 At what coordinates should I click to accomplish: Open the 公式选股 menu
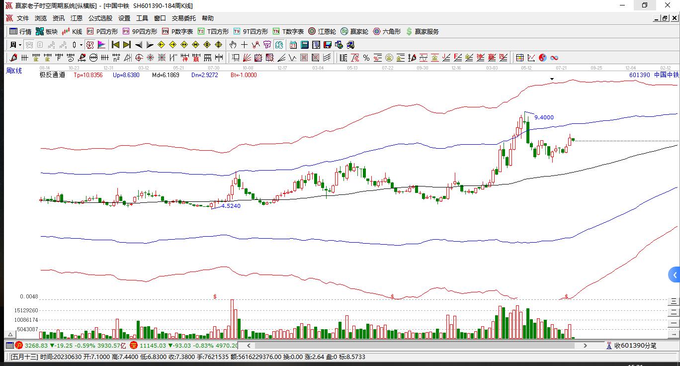(x=100, y=18)
